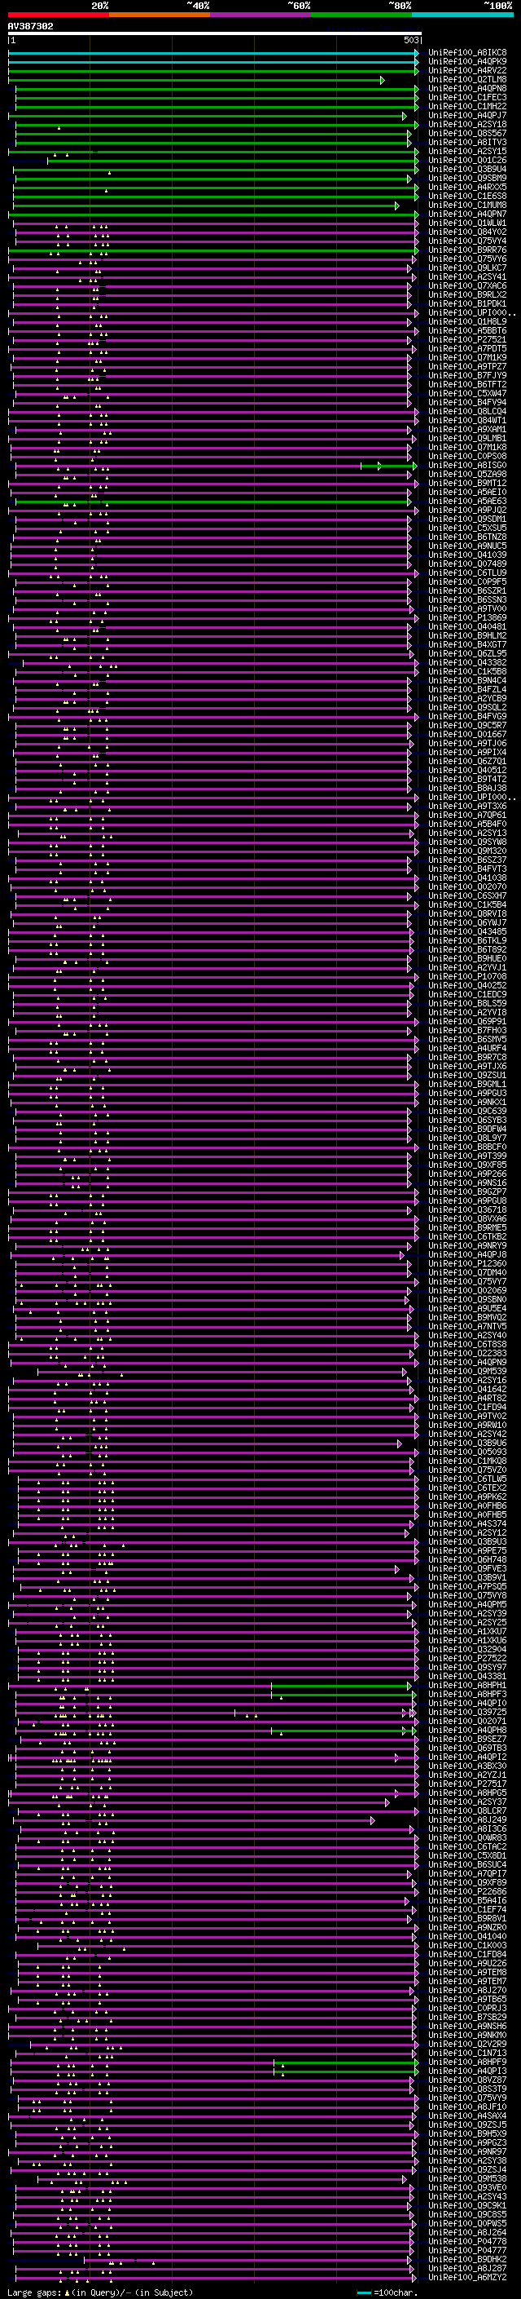Click the UniRef100_C1E6S8 label

pyautogui.click(x=466, y=197)
